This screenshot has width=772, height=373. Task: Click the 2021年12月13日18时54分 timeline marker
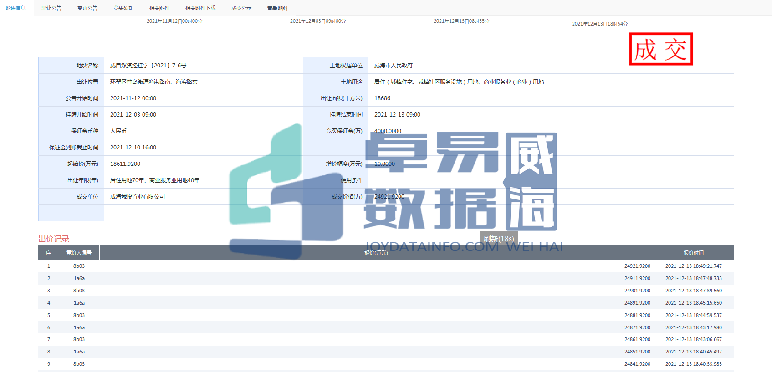coord(599,24)
